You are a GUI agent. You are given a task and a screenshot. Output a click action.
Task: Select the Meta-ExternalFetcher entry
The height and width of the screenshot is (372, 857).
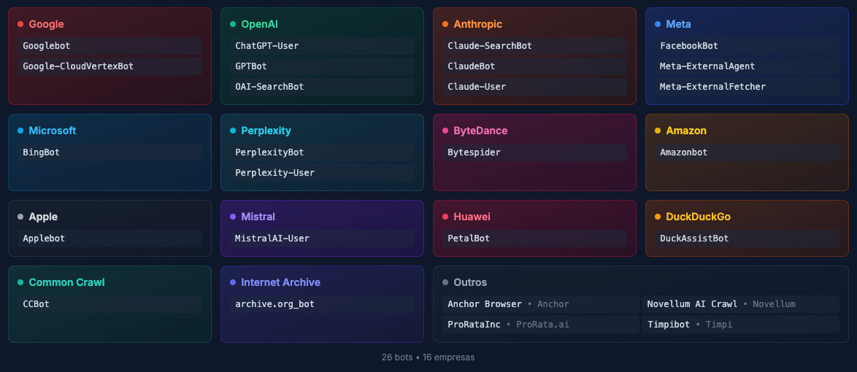748,86
